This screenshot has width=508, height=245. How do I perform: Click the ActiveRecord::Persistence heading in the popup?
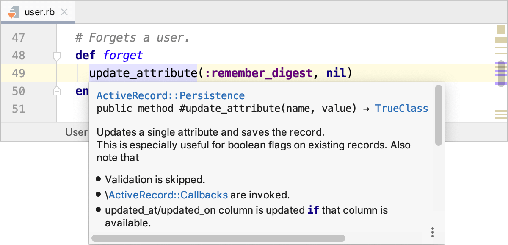(170, 96)
